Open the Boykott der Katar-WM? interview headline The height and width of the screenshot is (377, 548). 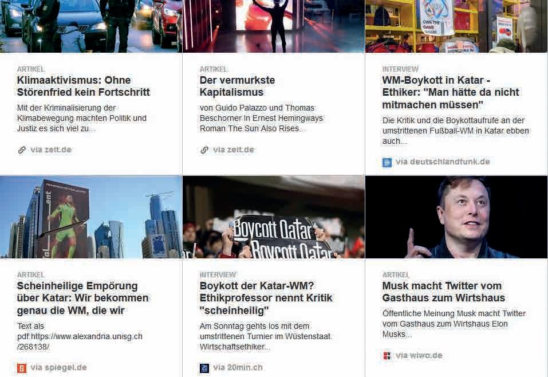point(266,298)
